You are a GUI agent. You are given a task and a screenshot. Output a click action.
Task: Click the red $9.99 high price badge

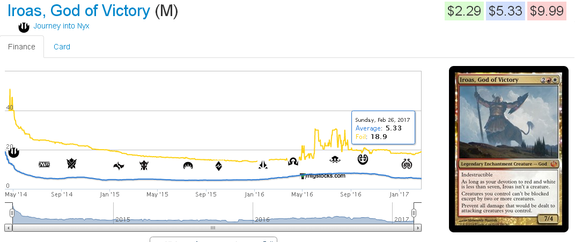pos(547,11)
